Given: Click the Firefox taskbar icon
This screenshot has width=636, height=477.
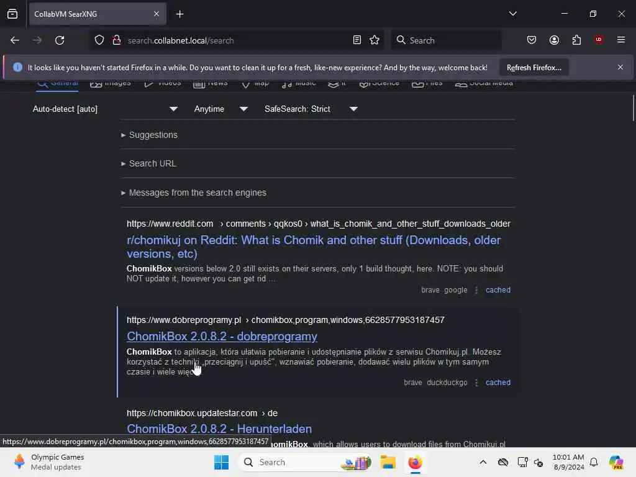Looking at the screenshot, I should click(415, 462).
